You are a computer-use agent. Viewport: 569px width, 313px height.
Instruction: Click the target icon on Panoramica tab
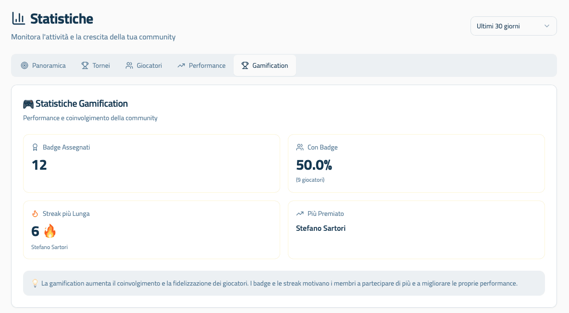[25, 65]
